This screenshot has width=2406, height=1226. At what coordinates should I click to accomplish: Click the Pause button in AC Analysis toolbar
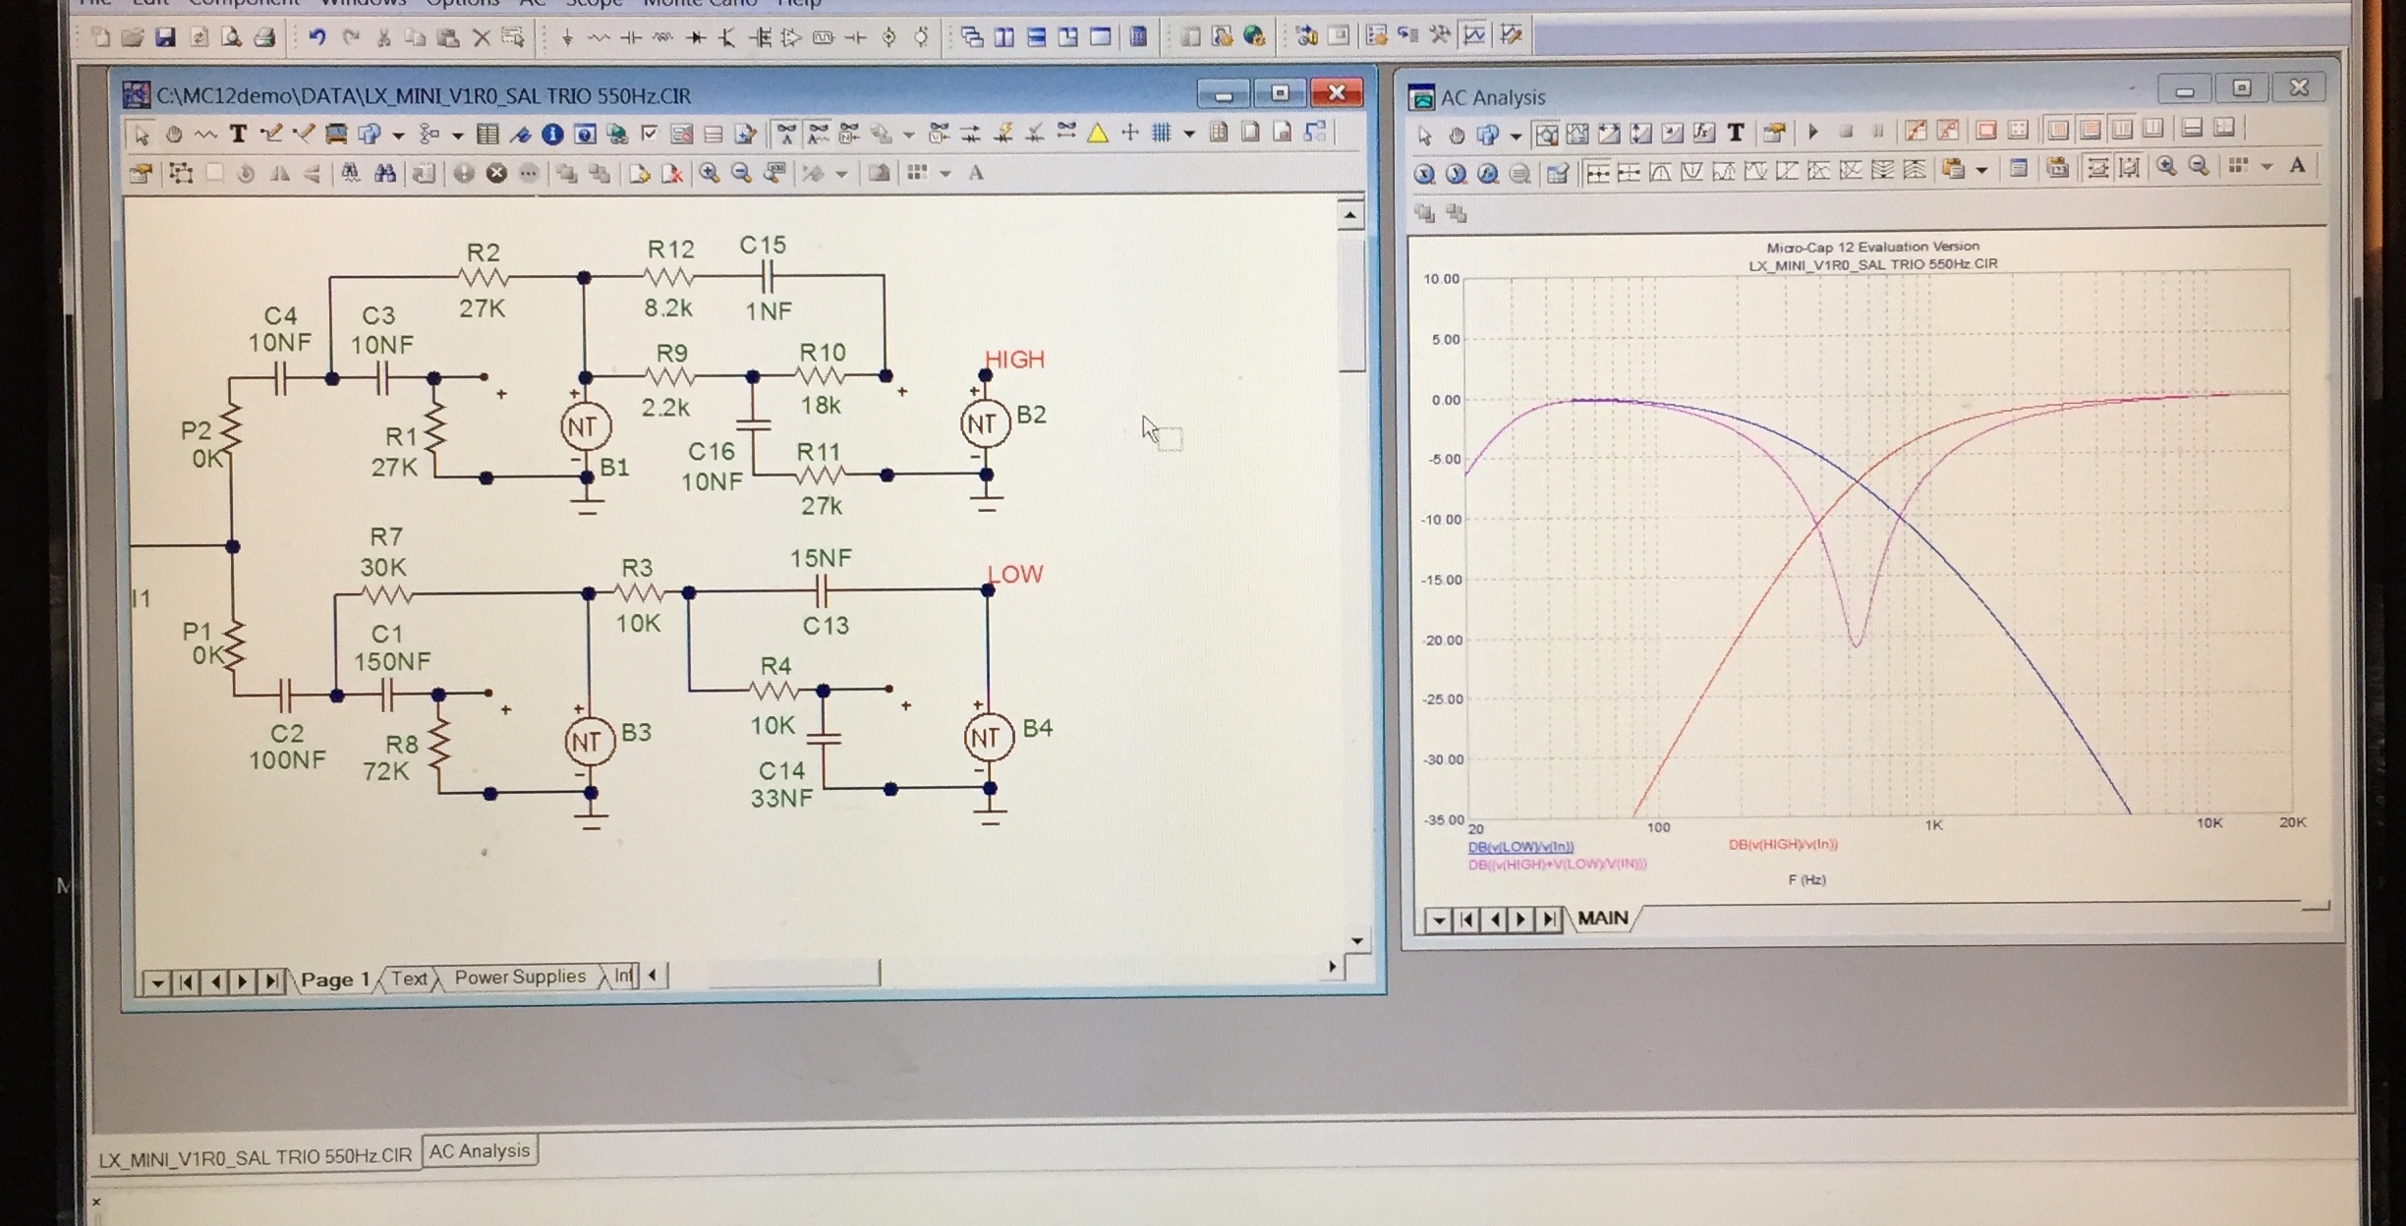pyautogui.click(x=1876, y=131)
